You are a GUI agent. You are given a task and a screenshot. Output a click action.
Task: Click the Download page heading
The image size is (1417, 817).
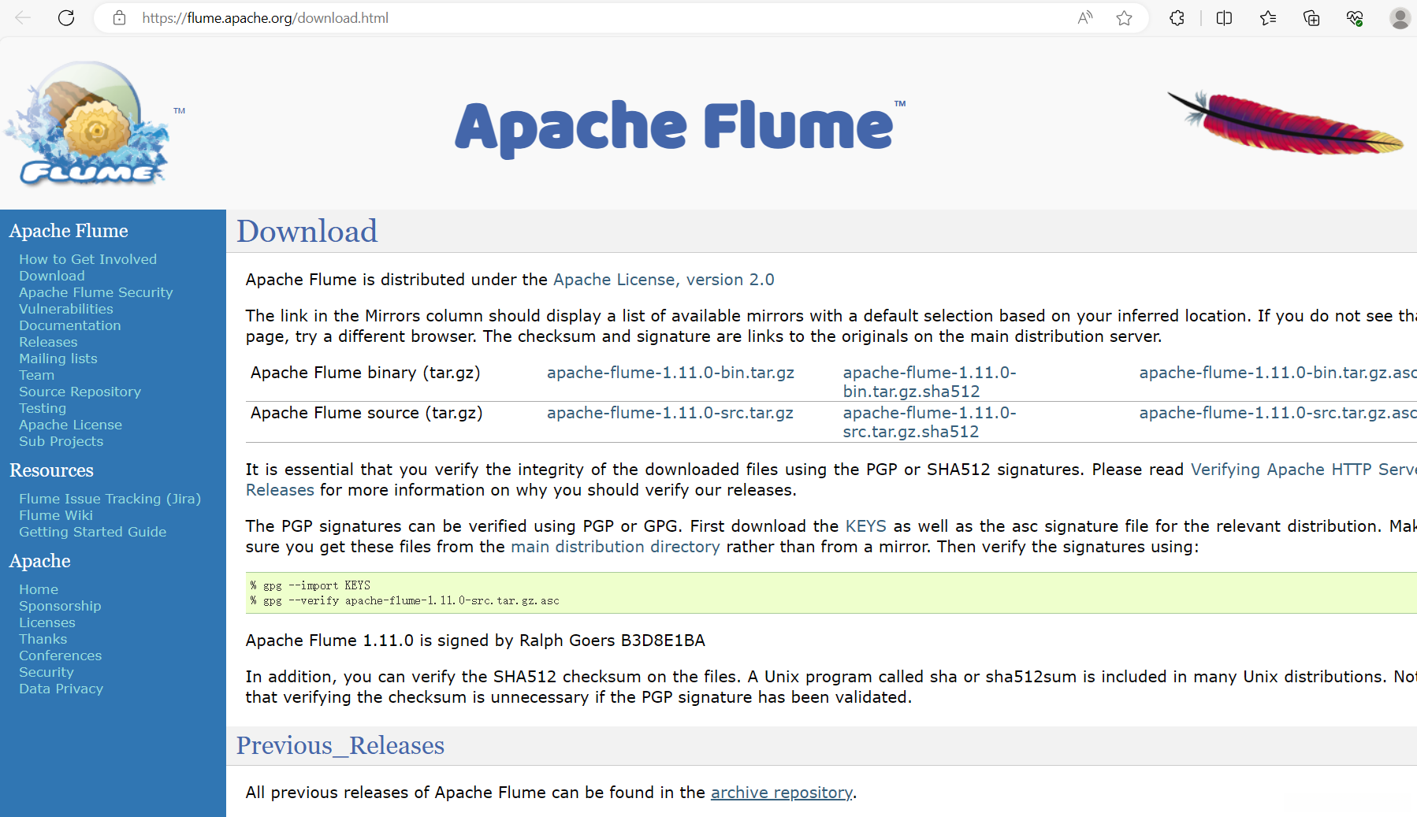pos(307,231)
